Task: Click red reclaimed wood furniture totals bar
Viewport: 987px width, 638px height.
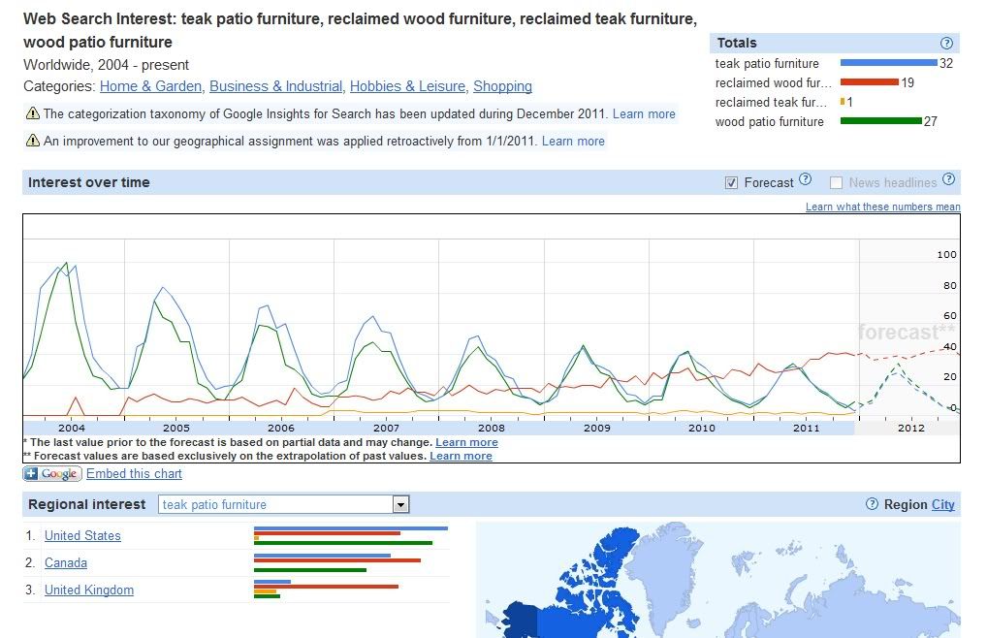Action: point(870,82)
